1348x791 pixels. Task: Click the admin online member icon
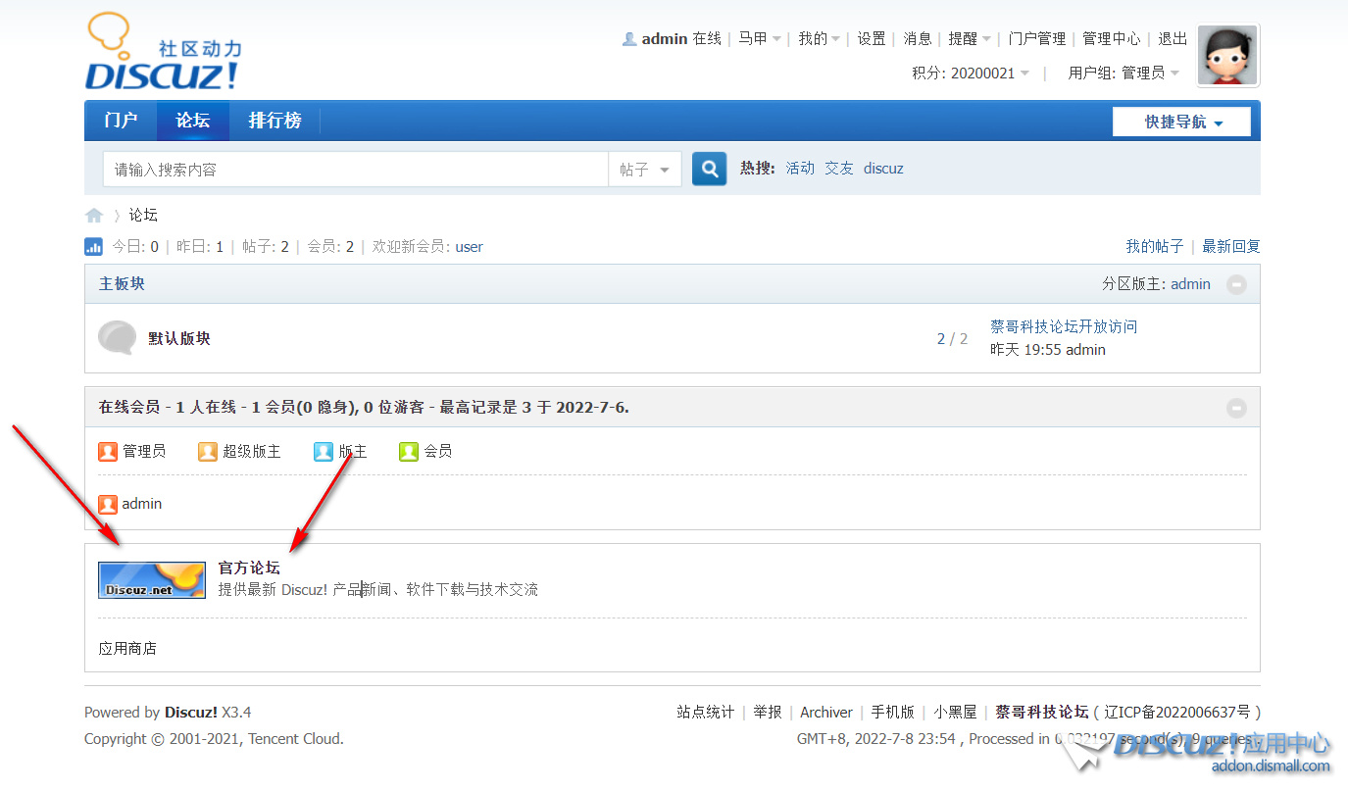[x=108, y=504]
